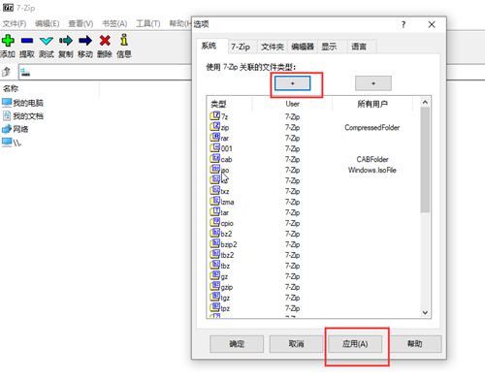Switch to the Editor (编辑器) tab
The width and height of the screenshot is (485, 381).
[303, 47]
